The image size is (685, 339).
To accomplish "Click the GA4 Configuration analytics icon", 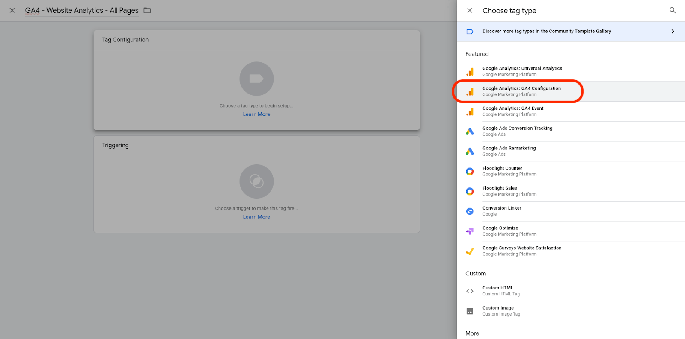I will (x=470, y=92).
